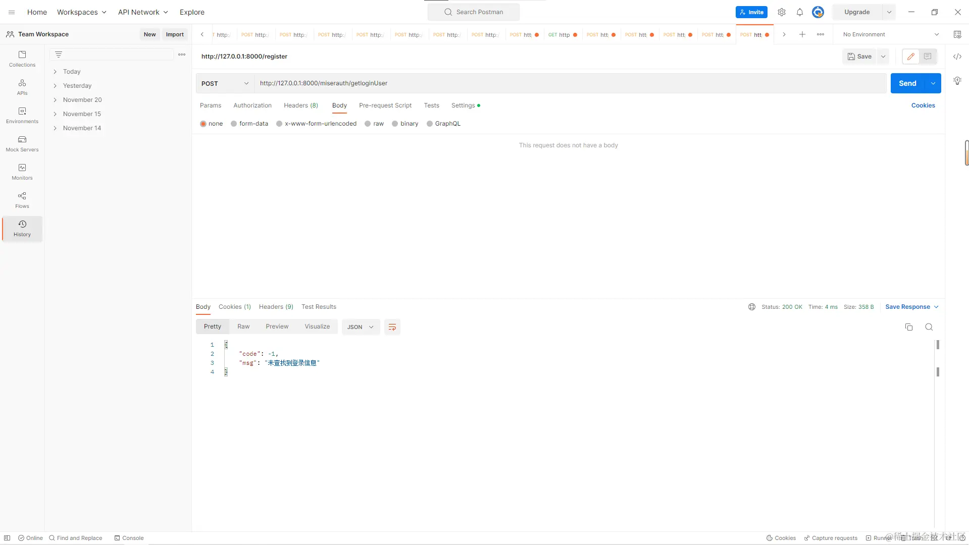Switch to edit mode pencil icon
The height and width of the screenshot is (545, 969).
(911, 57)
